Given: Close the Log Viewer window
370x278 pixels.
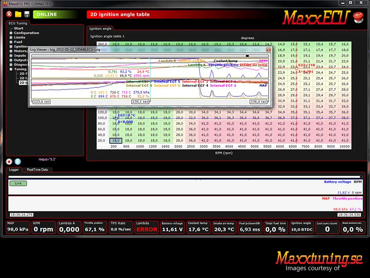Looking at the screenshot, I should [268, 50].
